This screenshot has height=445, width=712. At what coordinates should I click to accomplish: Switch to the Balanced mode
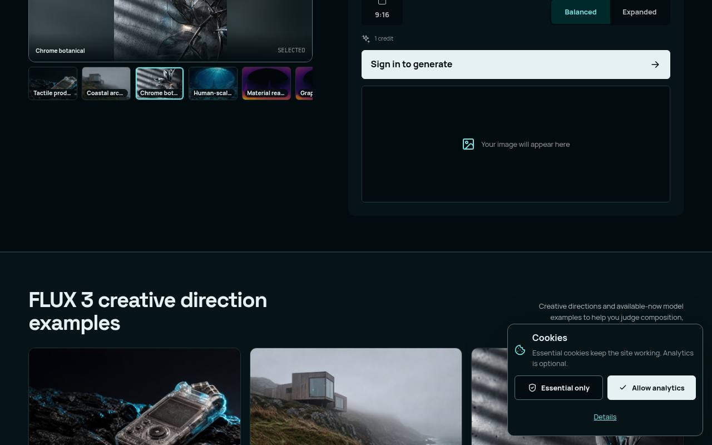click(581, 12)
